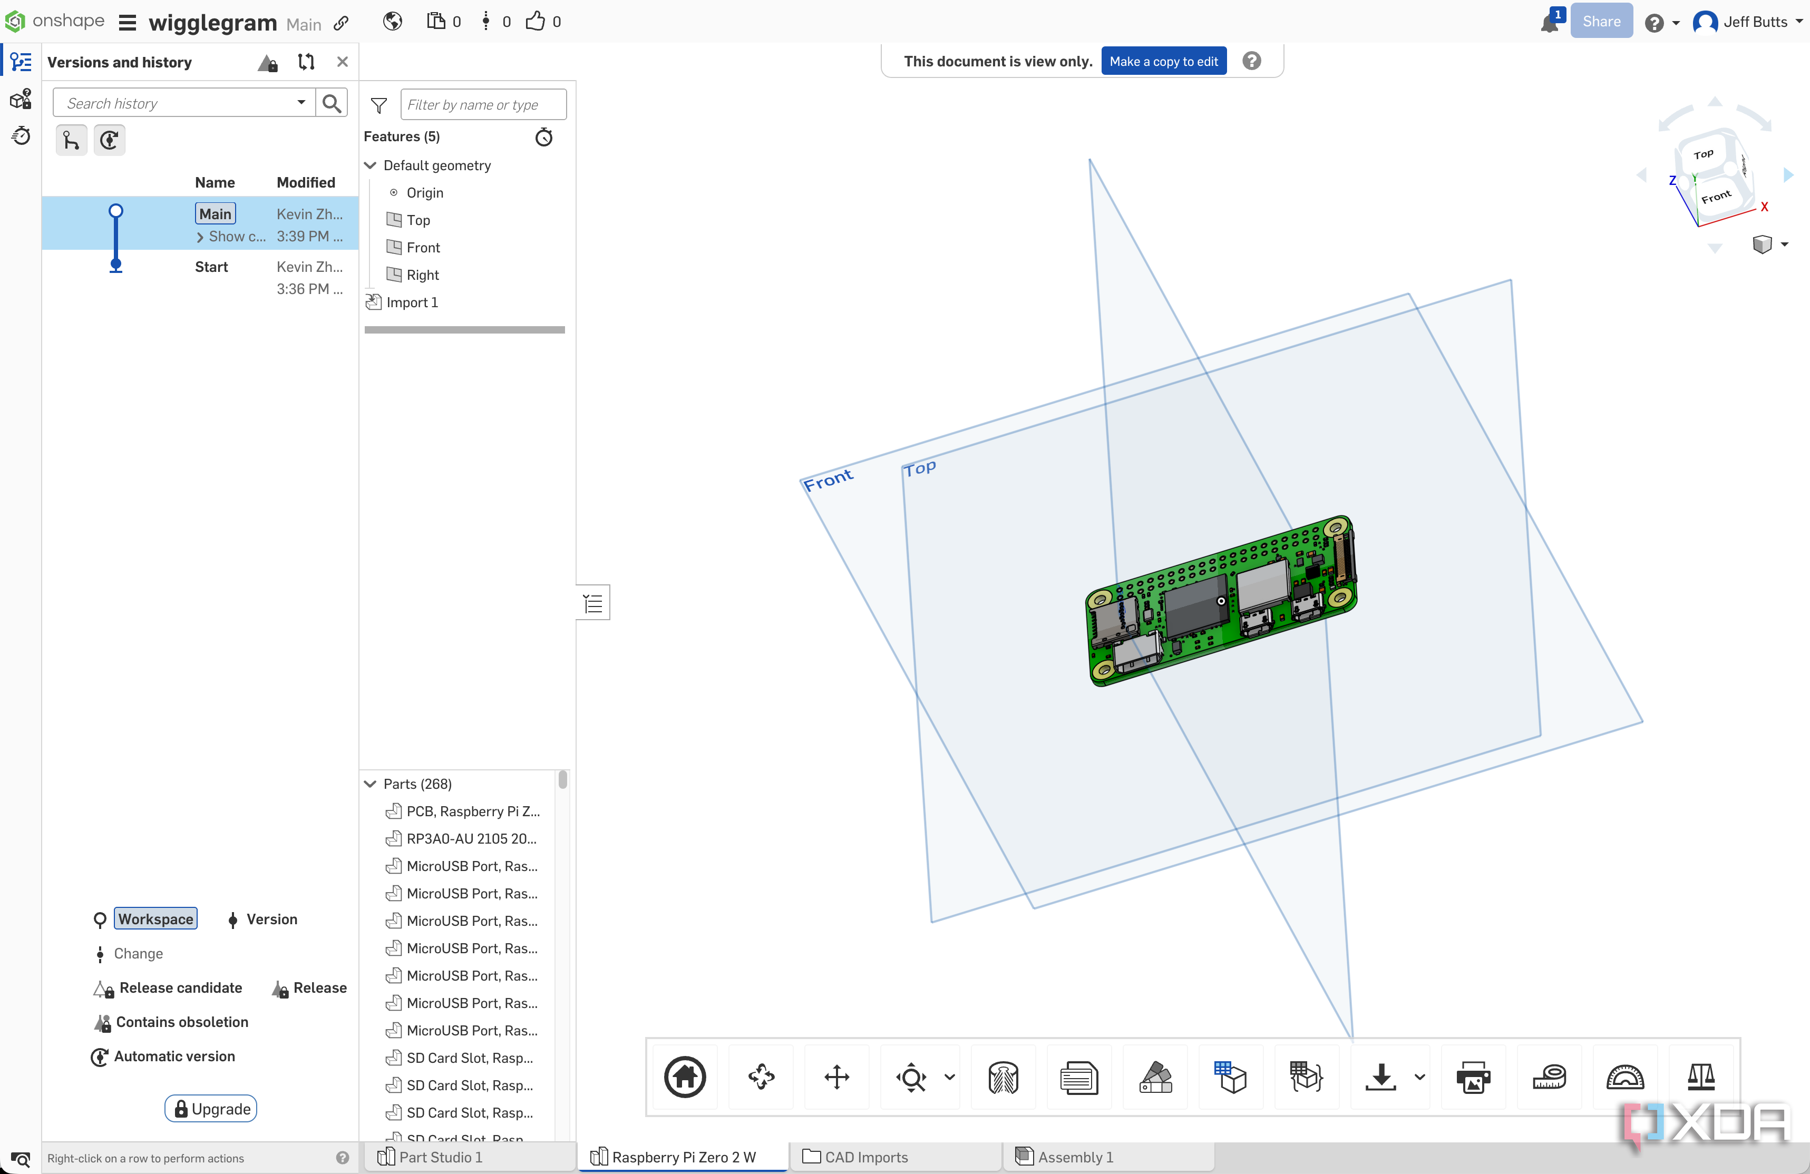Click the copy document link icon
This screenshot has width=1810, height=1174.
pos(342,23)
